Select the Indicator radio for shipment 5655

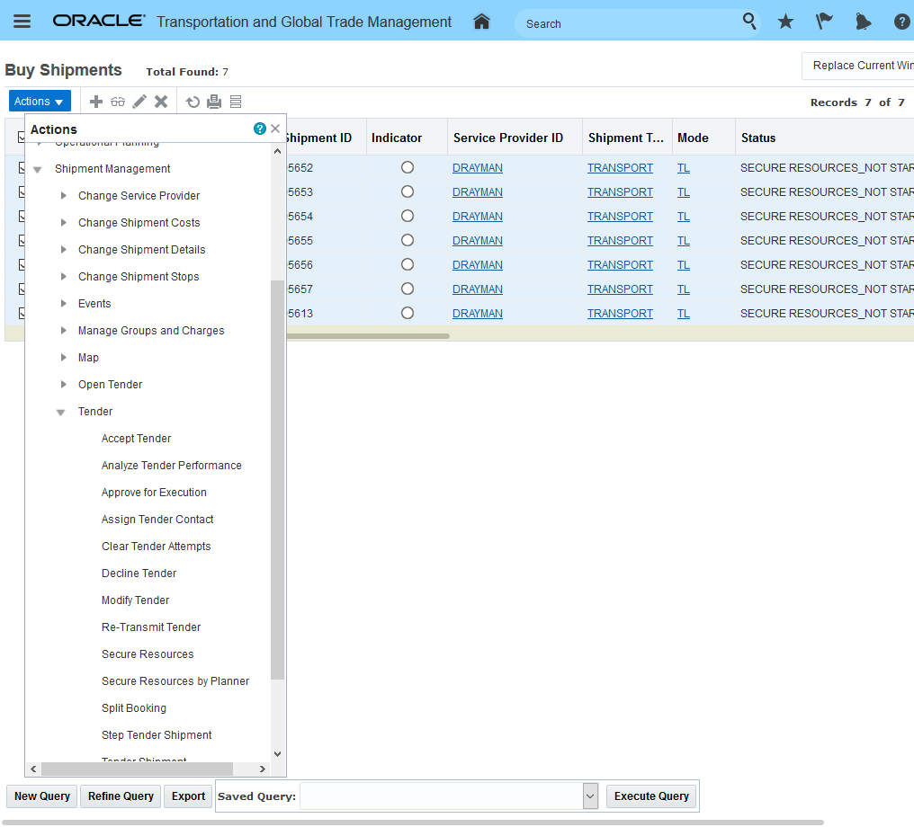[408, 240]
